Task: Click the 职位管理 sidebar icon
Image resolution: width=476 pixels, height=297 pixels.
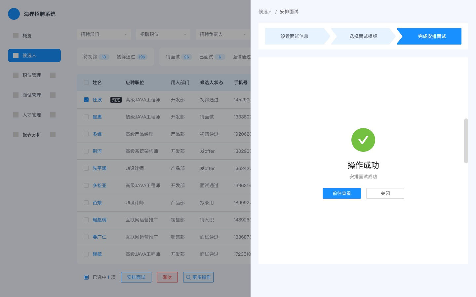Action: (16, 75)
